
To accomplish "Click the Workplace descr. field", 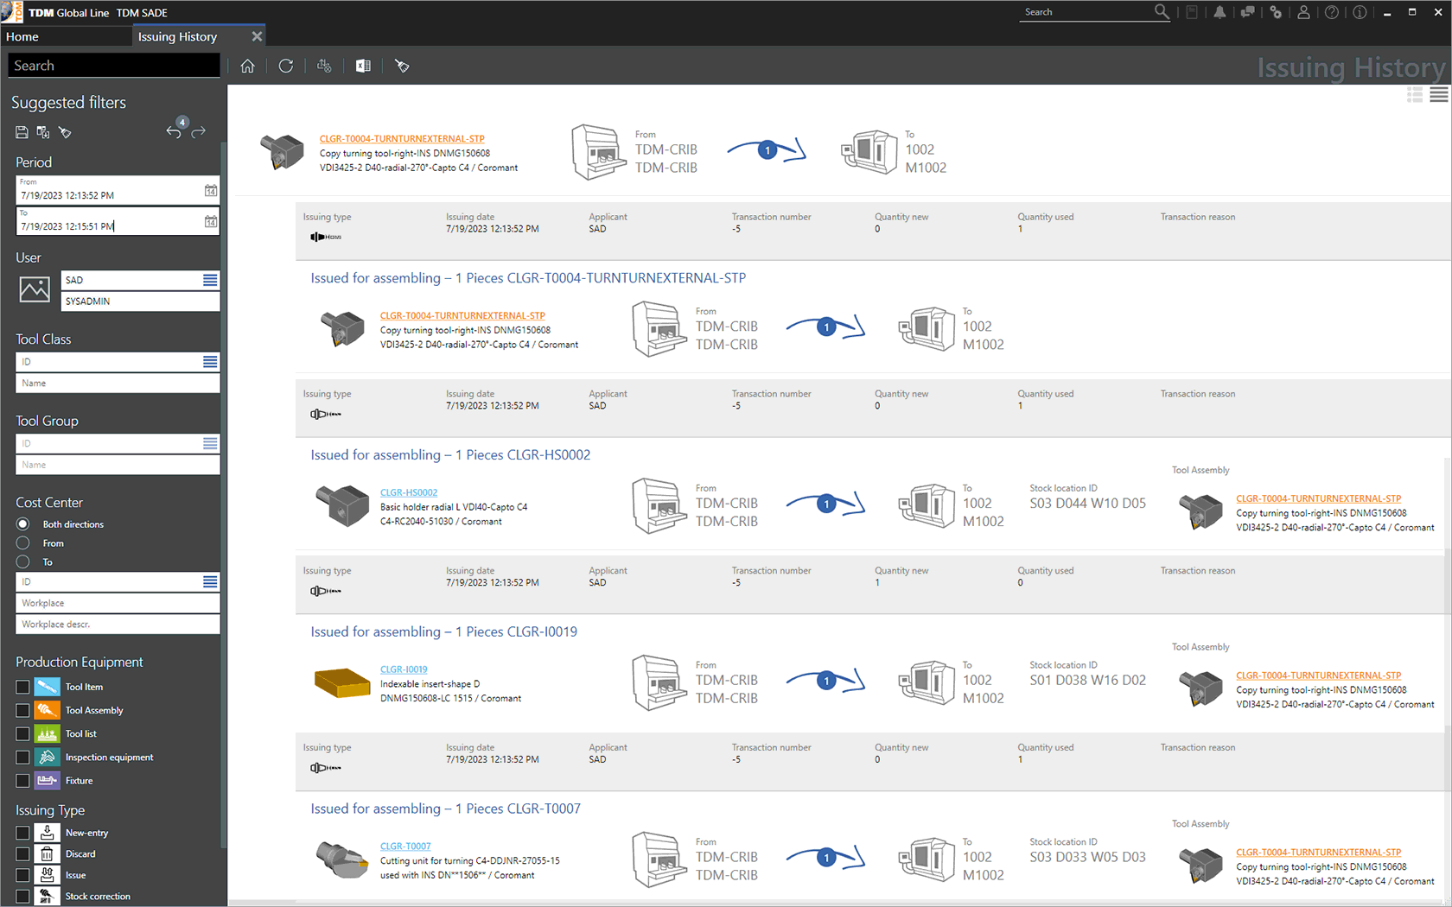I will click(118, 625).
